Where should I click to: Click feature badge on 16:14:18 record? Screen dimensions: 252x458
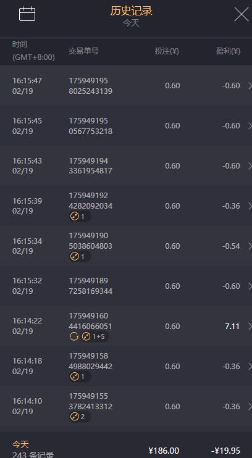coord(80,377)
